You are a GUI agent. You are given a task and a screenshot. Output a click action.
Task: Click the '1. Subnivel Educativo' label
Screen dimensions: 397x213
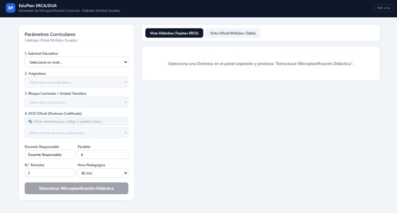(41, 54)
